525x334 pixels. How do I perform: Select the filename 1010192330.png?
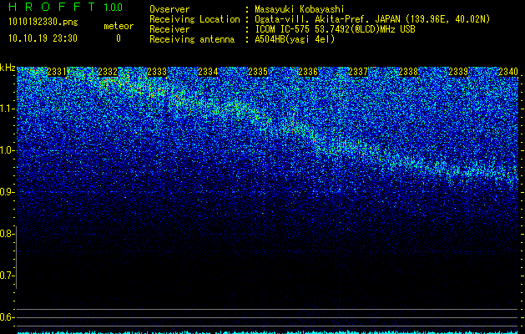[43, 22]
